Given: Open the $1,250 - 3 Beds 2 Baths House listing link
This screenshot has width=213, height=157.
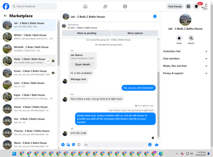Looking at the screenshot, I should (82, 28).
